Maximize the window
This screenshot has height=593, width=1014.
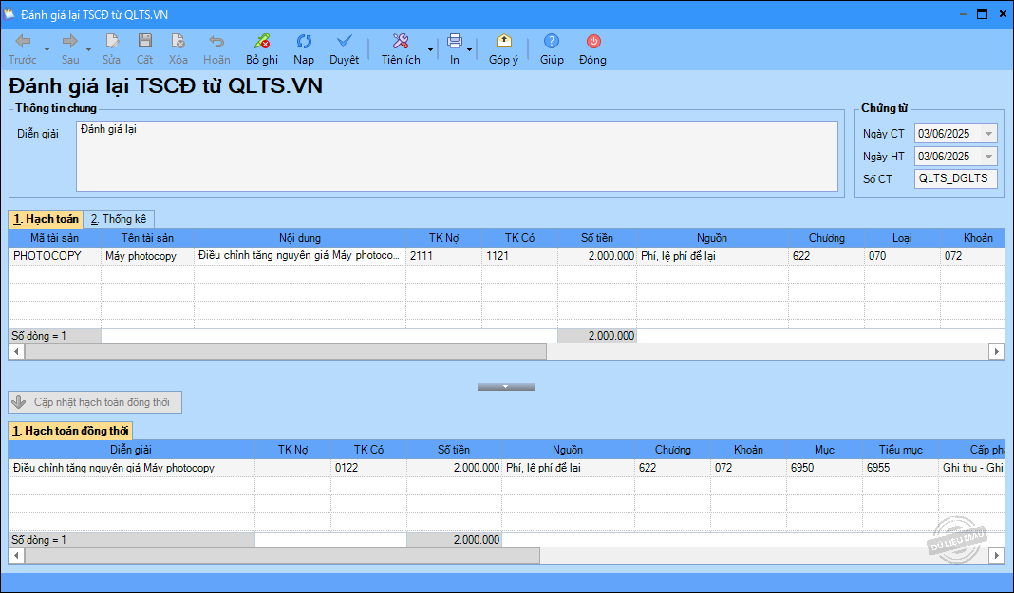pyautogui.click(x=982, y=13)
